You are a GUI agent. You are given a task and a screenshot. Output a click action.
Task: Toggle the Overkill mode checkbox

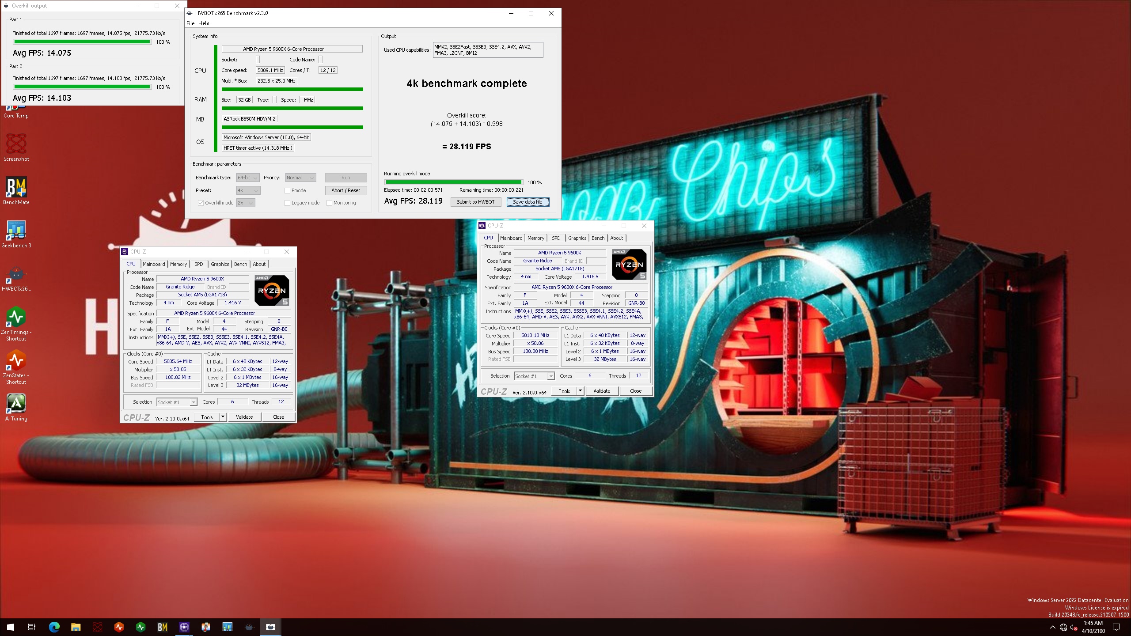(x=201, y=203)
